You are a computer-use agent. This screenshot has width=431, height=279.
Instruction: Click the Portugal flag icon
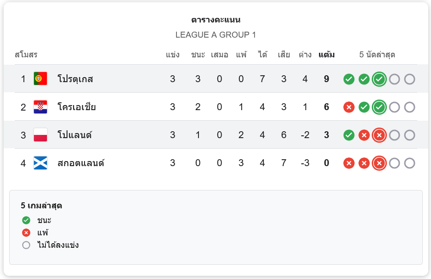point(40,79)
